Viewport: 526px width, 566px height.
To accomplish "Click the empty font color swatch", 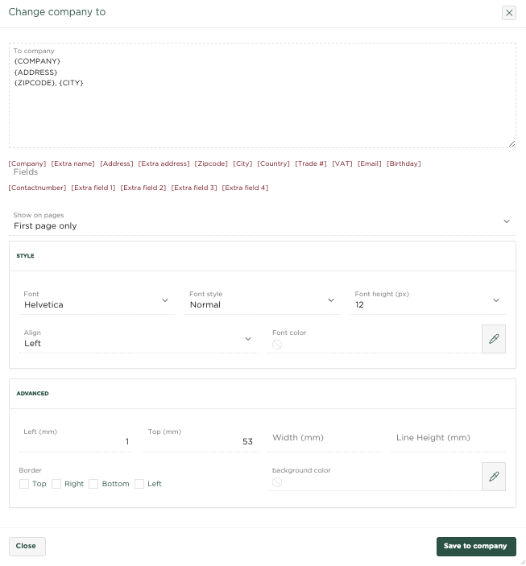I will pos(277,345).
